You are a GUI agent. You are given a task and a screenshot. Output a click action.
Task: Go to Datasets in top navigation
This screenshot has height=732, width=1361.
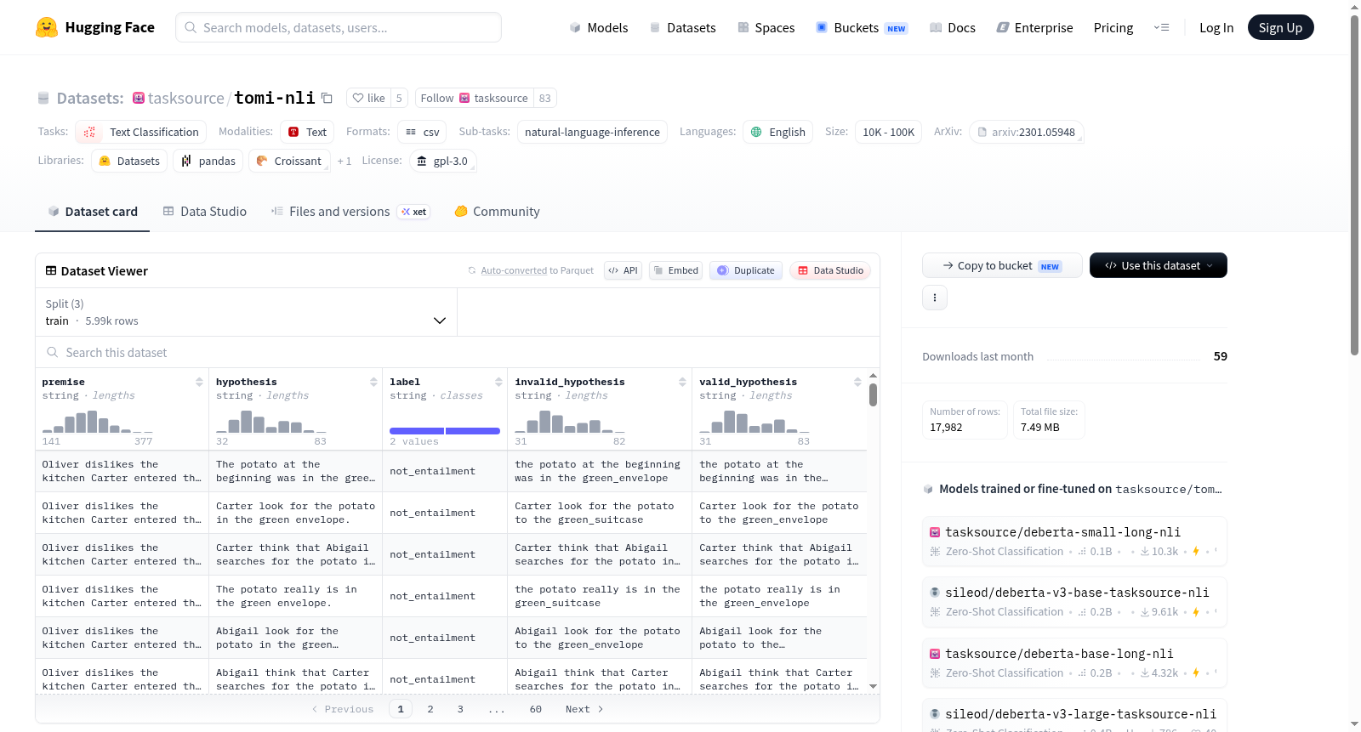(682, 27)
